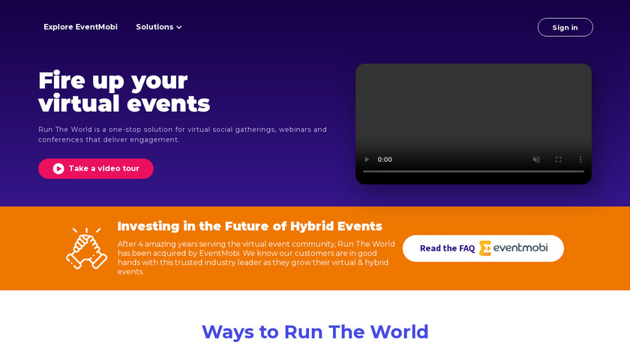Unmute the video player audio

click(x=536, y=160)
